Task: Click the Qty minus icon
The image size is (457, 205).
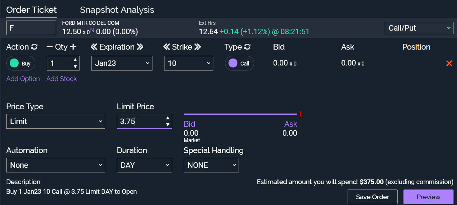Action: click(x=49, y=47)
